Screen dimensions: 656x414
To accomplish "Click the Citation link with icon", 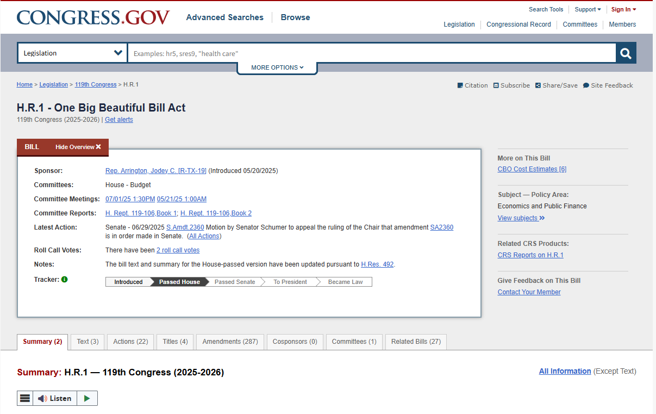I will click(x=473, y=85).
